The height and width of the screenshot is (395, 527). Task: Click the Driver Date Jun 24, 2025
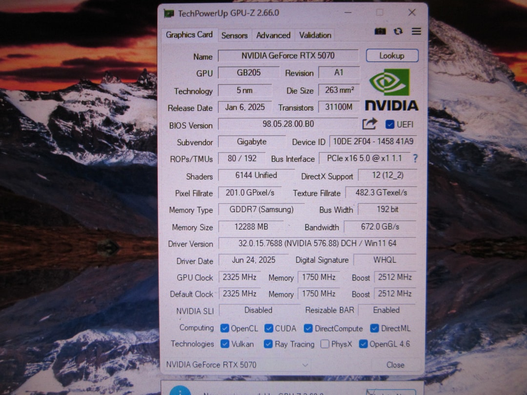pos(253,260)
